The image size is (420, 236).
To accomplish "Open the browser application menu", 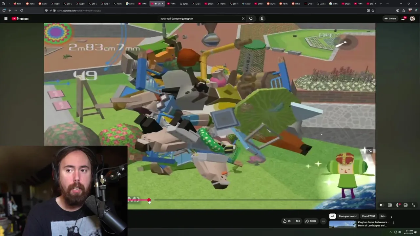I will point(415,10).
